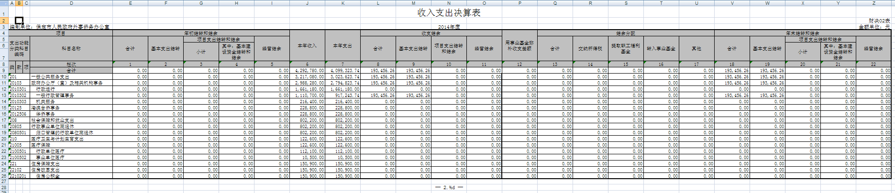The height and width of the screenshot is (193, 895).
Task: Select the cell containing 917,243.74
Action: (x=343, y=95)
